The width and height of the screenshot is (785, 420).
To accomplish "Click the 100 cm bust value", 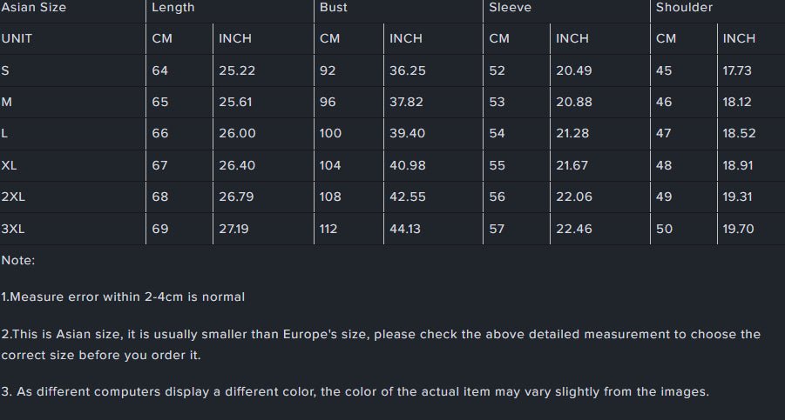I will pos(331,133).
